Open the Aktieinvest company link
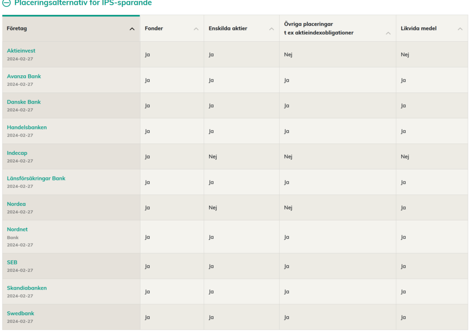Screen dimensions: 476x334 coord(21,51)
